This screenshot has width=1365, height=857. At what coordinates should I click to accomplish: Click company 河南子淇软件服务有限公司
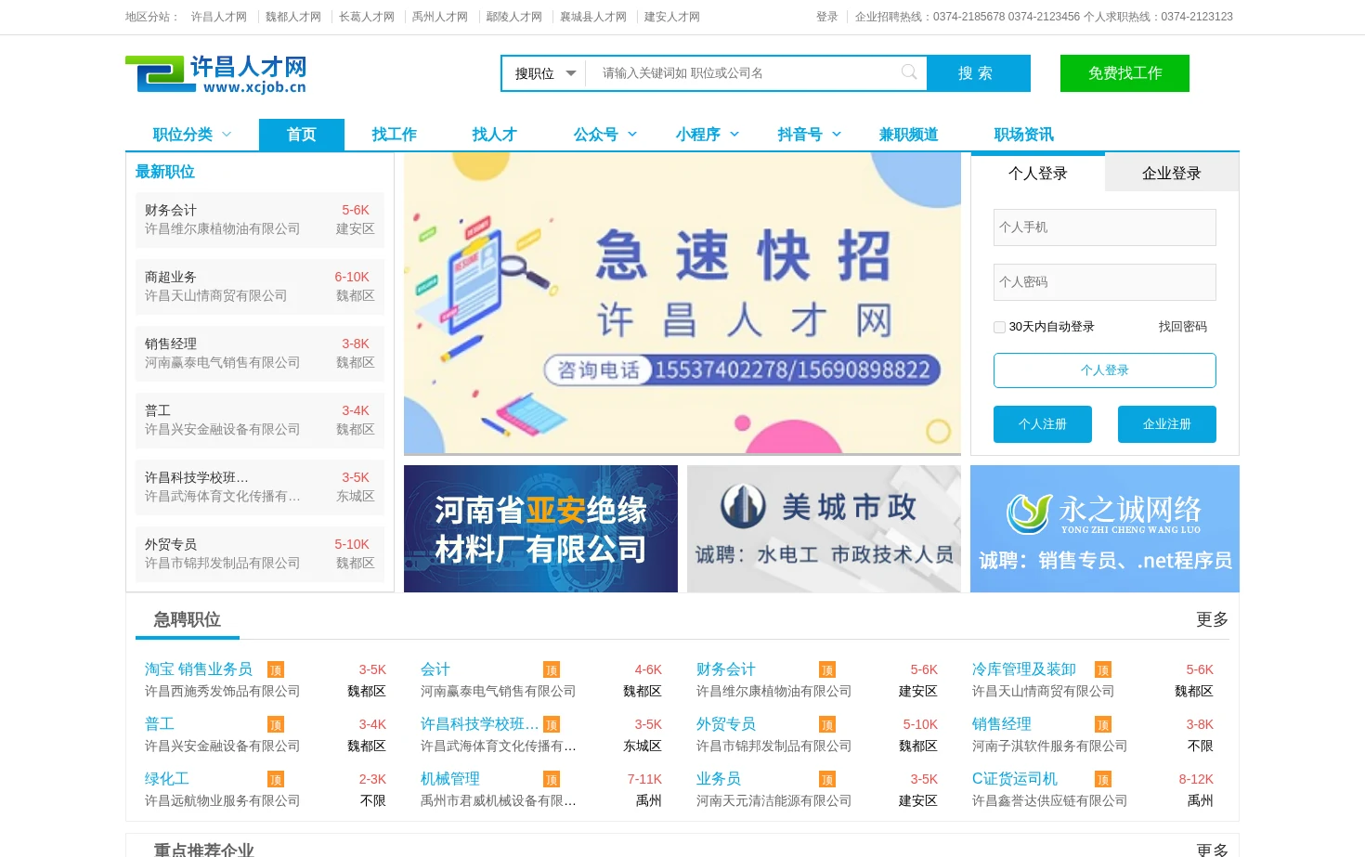click(1049, 746)
